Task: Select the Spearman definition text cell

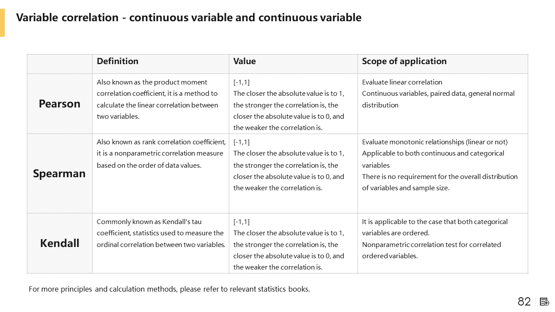Action: (161, 153)
